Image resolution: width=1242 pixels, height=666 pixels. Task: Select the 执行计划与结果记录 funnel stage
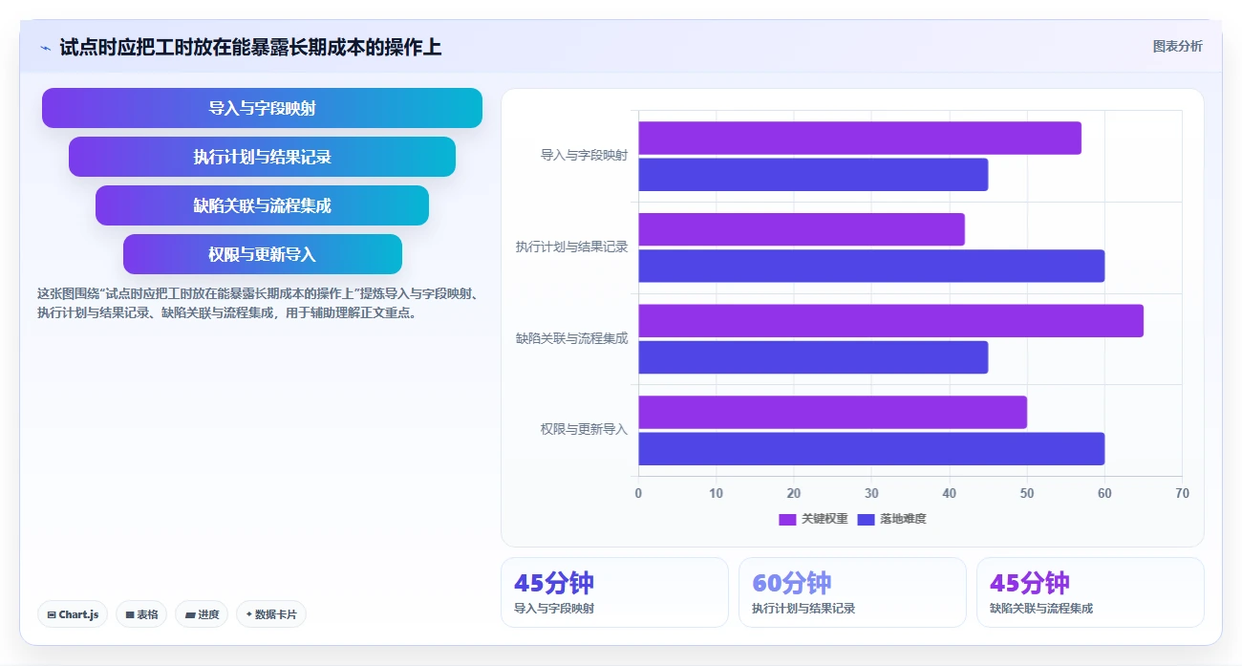(262, 157)
